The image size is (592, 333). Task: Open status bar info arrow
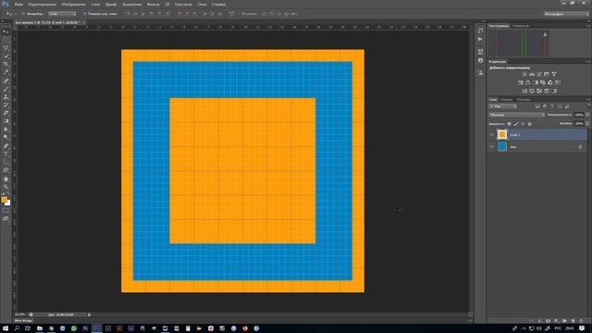coord(90,314)
